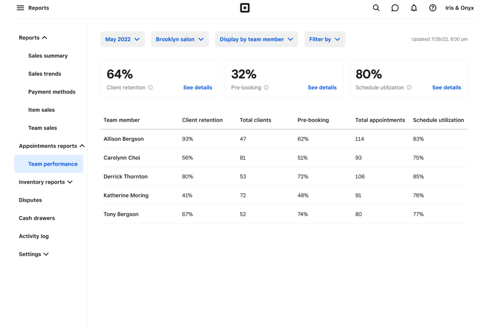This screenshot has height=326, width=489.
Task: Collapse the Appointments reports section
Action: (x=51, y=146)
